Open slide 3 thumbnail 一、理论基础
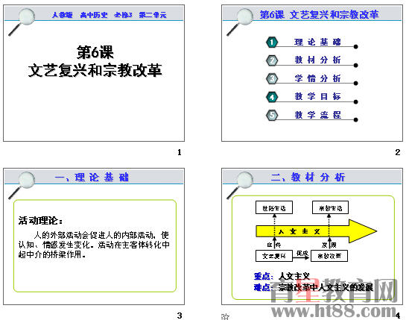Image resolution: width=409 pixels, height=320 pixels. pyautogui.click(x=94, y=236)
